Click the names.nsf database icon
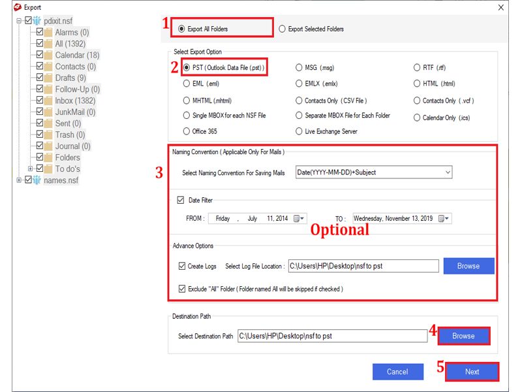 [37, 180]
